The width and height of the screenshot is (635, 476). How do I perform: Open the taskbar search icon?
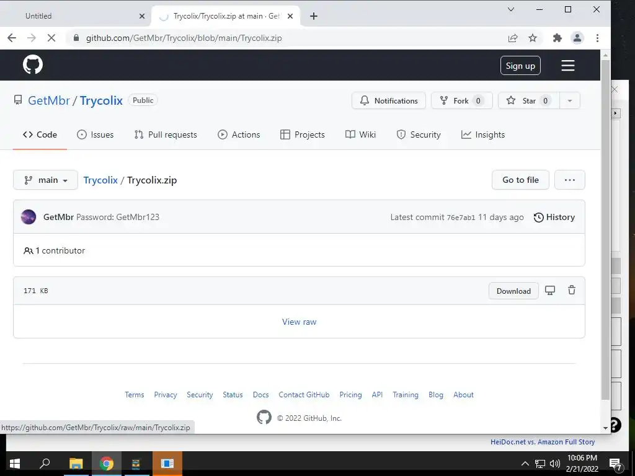pos(45,464)
